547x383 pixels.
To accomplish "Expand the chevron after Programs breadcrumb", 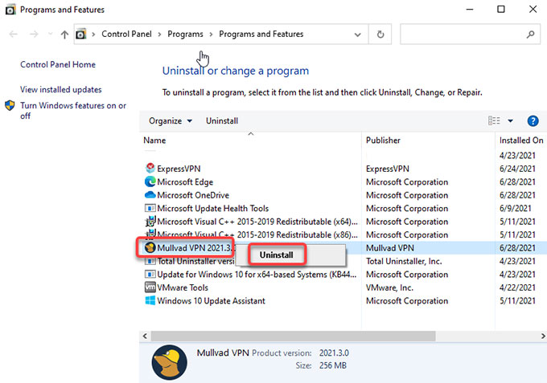I will [211, 34].
